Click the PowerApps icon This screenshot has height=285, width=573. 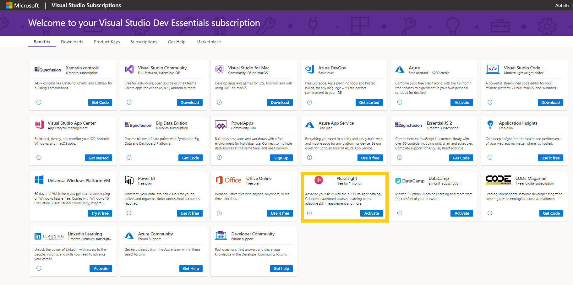tap(221, 125)
